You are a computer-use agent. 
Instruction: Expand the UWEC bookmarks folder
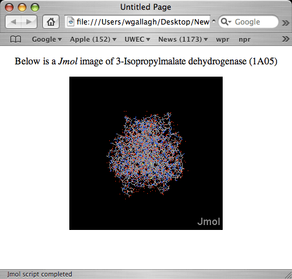coord(137,39)
